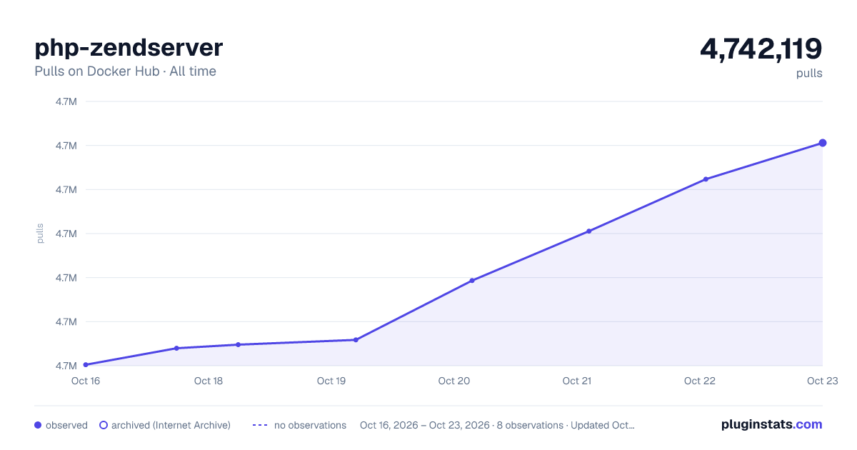Image resolution: width=857 pixels, height=450 pixels.
Task: Click the Oct 18 axis label
Action: pos(209,381)
